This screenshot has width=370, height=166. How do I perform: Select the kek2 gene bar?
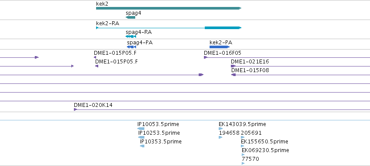pyautogui.click(x=169, y=8)
